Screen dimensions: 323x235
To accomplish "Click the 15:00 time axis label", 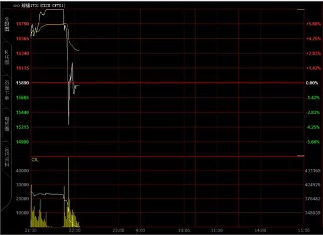I will click(x=304, y=230).
